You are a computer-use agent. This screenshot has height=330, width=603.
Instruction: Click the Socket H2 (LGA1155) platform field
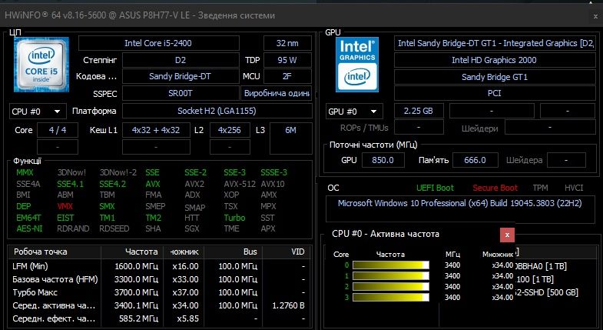217,111
